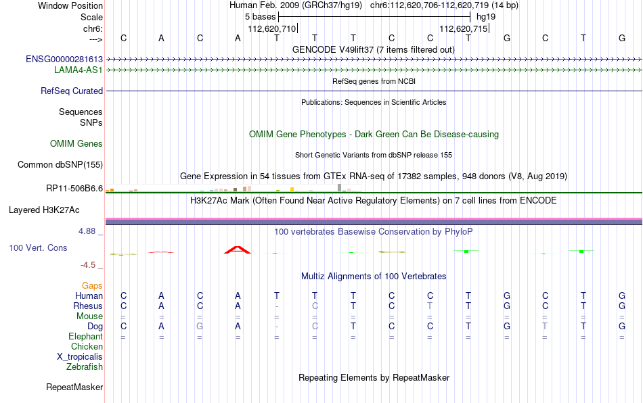Click the hg19 scale label
Screen dimensions: 643x403
point(486,17)
